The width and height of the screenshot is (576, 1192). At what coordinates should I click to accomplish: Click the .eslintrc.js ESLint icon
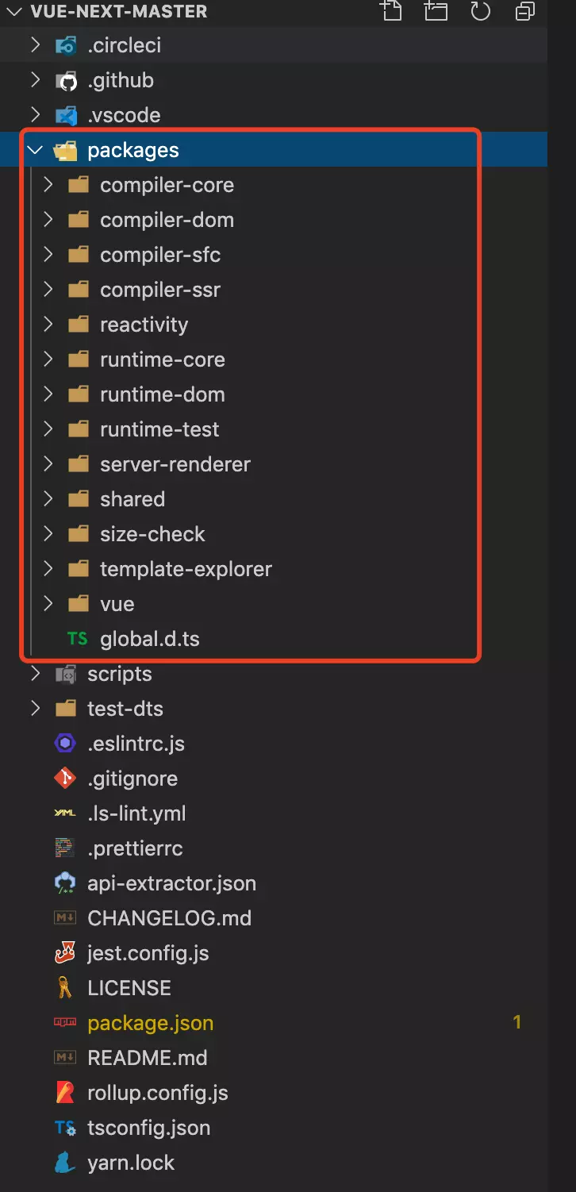(x=65, y=744)
